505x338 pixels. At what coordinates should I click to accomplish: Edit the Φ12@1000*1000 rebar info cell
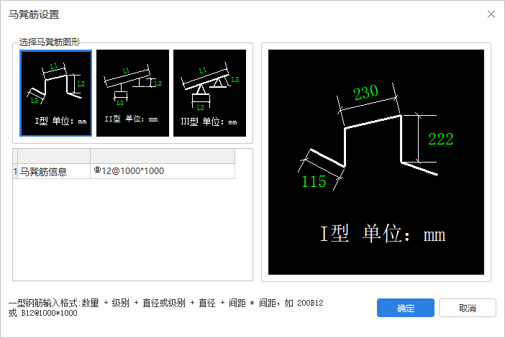click(x=163, y=171)
